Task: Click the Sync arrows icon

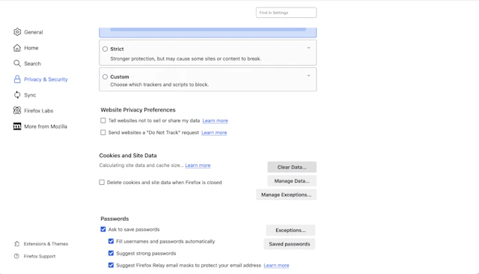Action: click(x=17, y=94)
